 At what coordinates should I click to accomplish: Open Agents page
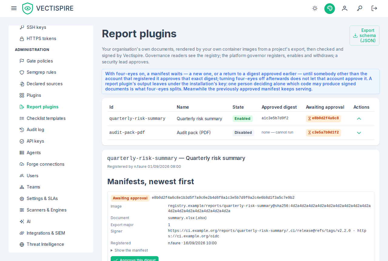pos(34,153)
